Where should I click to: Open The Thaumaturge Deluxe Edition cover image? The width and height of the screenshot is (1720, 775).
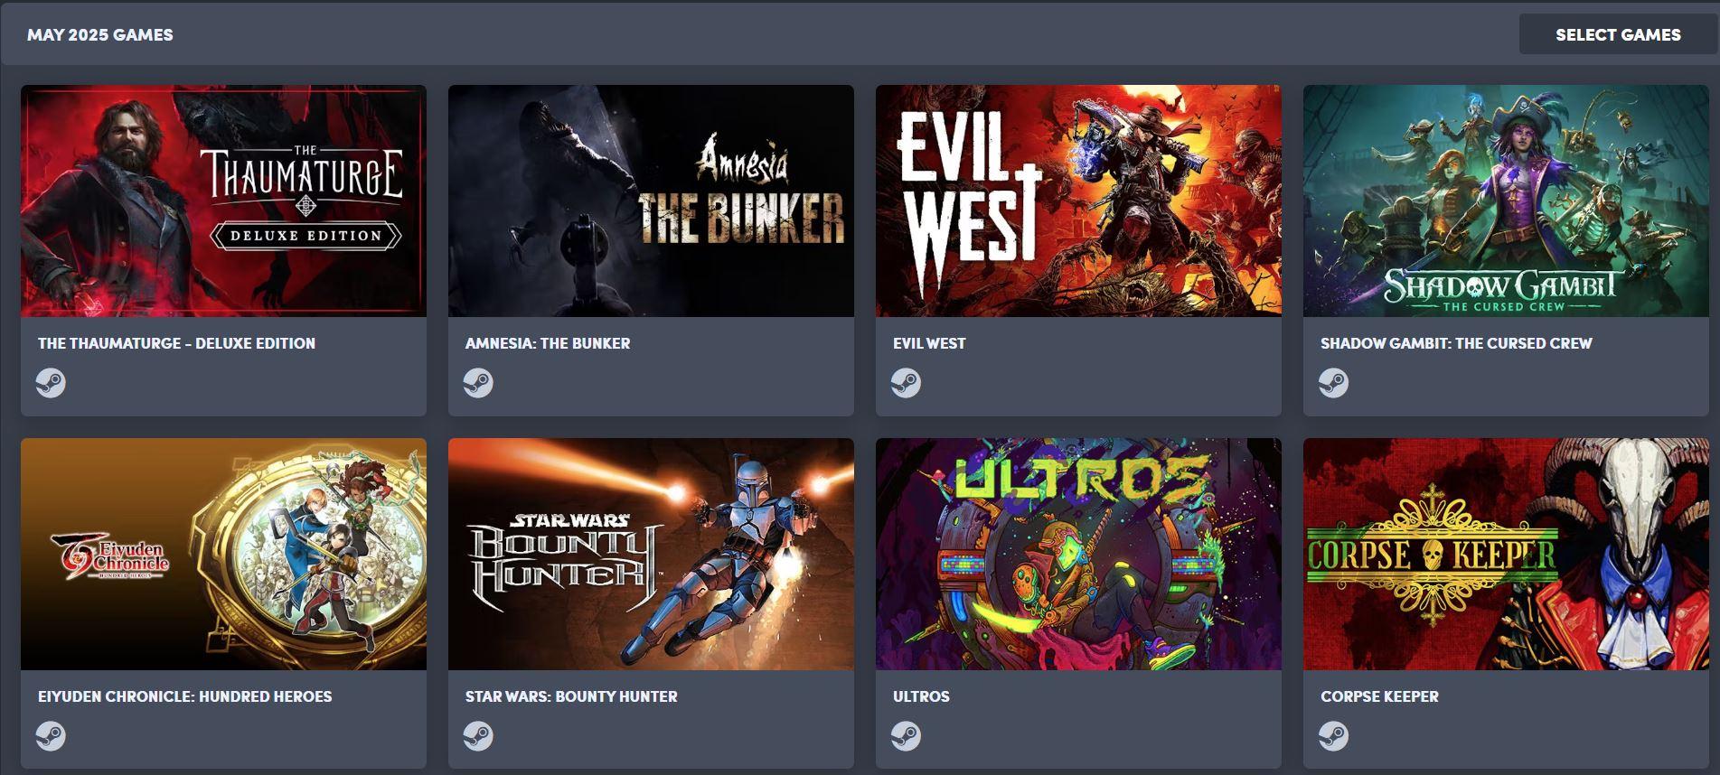pyautogui.click(x=223, y=201)
